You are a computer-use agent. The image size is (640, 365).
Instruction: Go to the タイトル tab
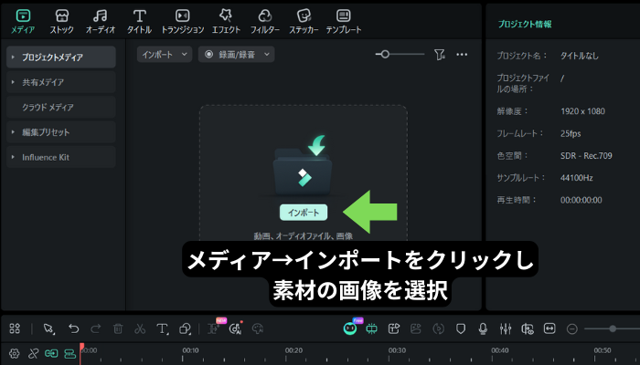139,21
